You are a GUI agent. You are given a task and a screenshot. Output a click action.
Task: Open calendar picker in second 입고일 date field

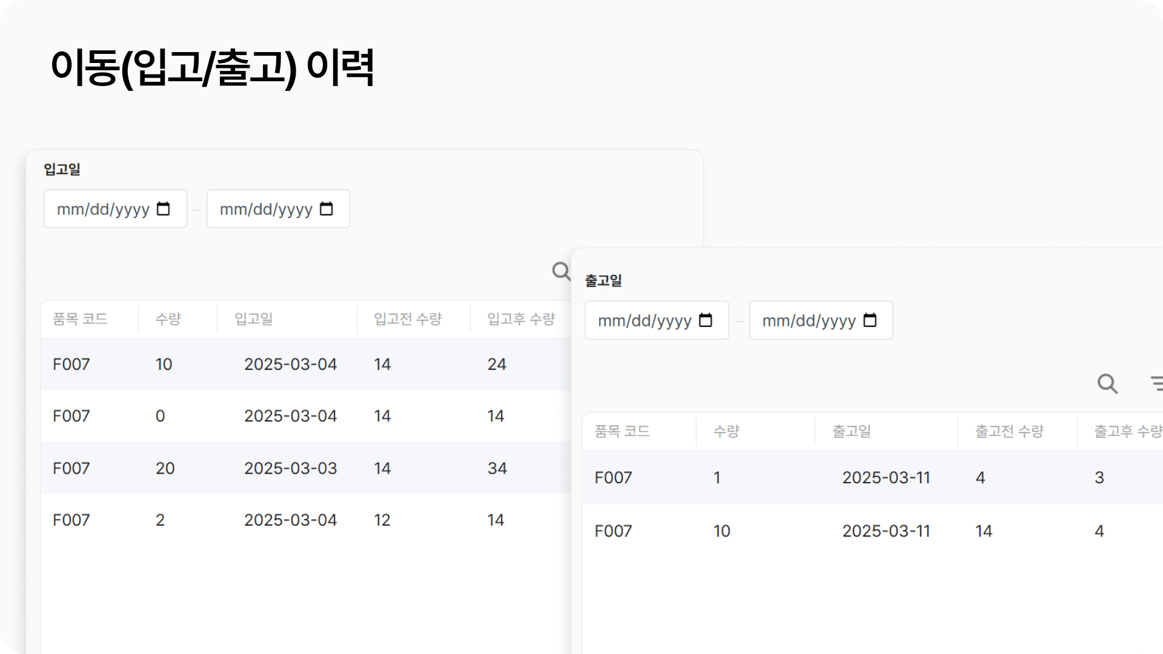click(326, 209)
